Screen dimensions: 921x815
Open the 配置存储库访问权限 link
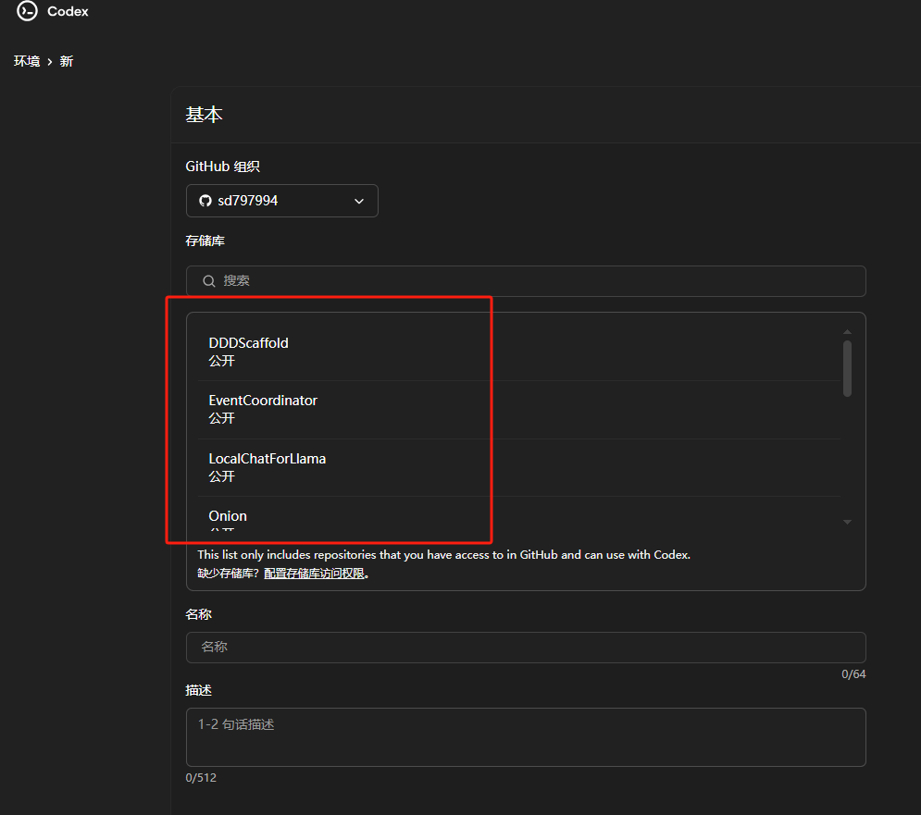(316, 573)
